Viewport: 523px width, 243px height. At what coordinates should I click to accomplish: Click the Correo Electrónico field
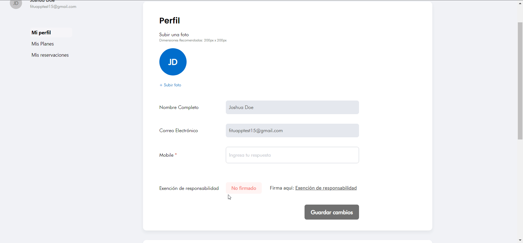[292, 130]
